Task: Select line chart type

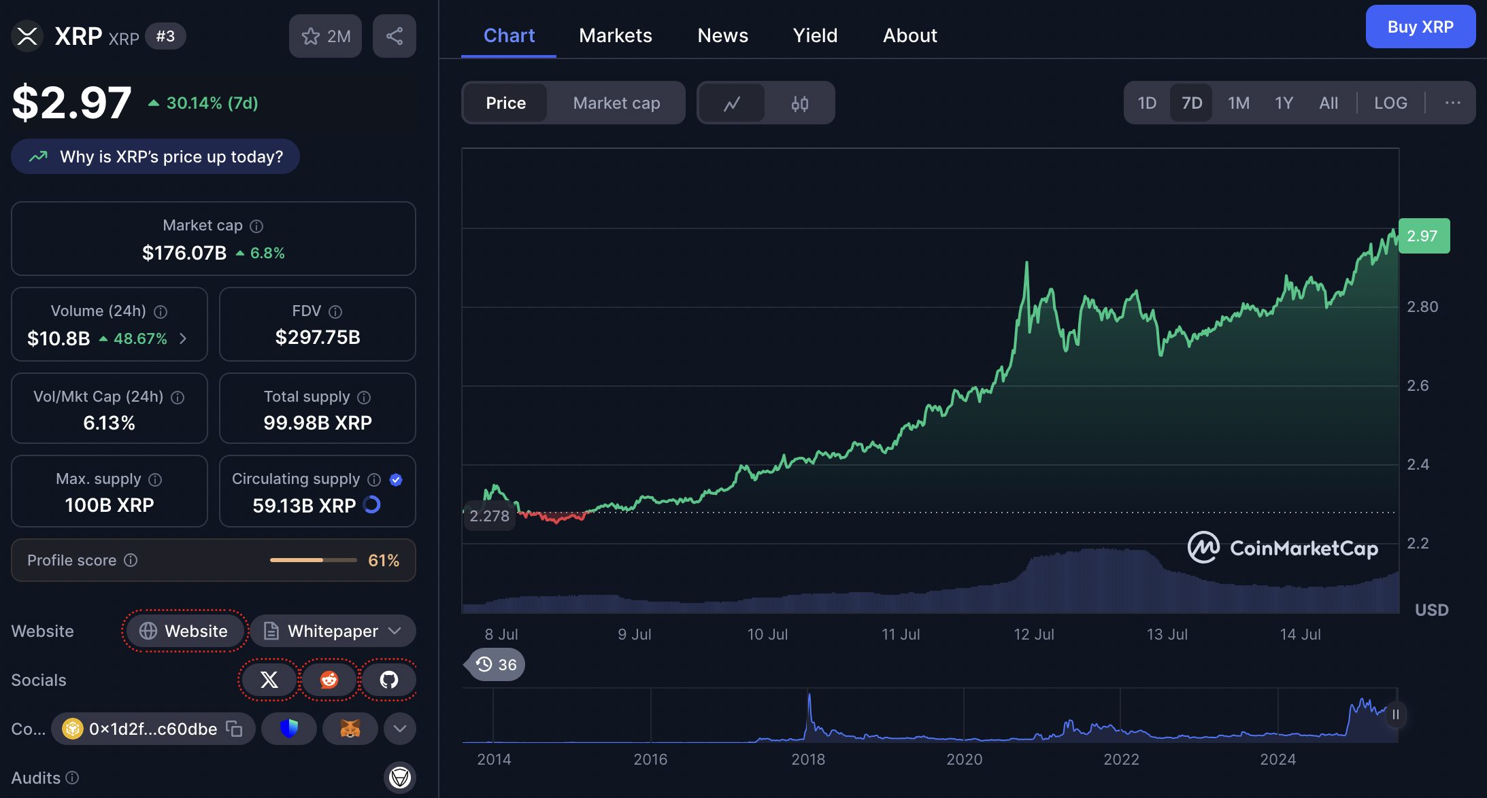Action: tap(732, 103)
